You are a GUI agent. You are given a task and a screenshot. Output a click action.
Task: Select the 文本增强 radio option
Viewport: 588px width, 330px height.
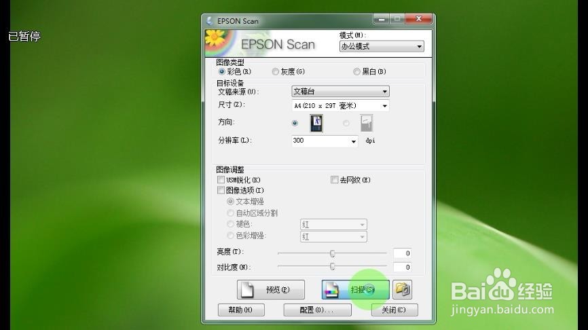tap(231, 202)
